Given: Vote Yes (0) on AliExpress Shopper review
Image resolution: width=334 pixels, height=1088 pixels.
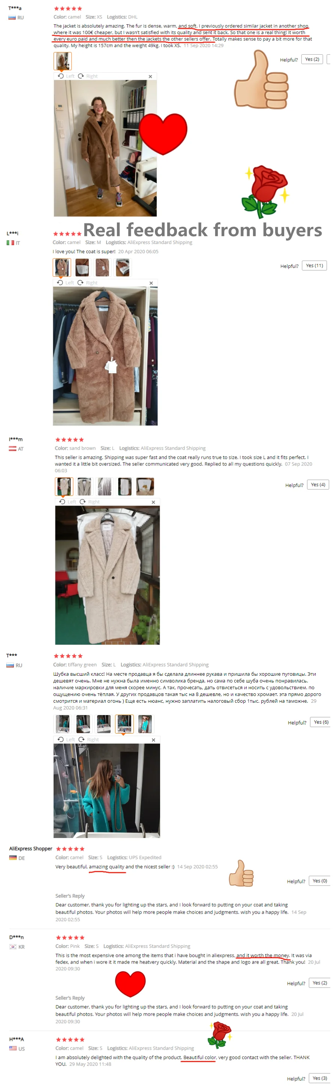Looking at the screenshot, I should point(320,881).
